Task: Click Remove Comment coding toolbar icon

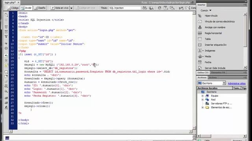Action: pos(6,77)
